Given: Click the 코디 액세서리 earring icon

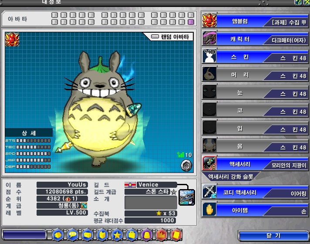Looking at the screenshot, I should [209, 192].
